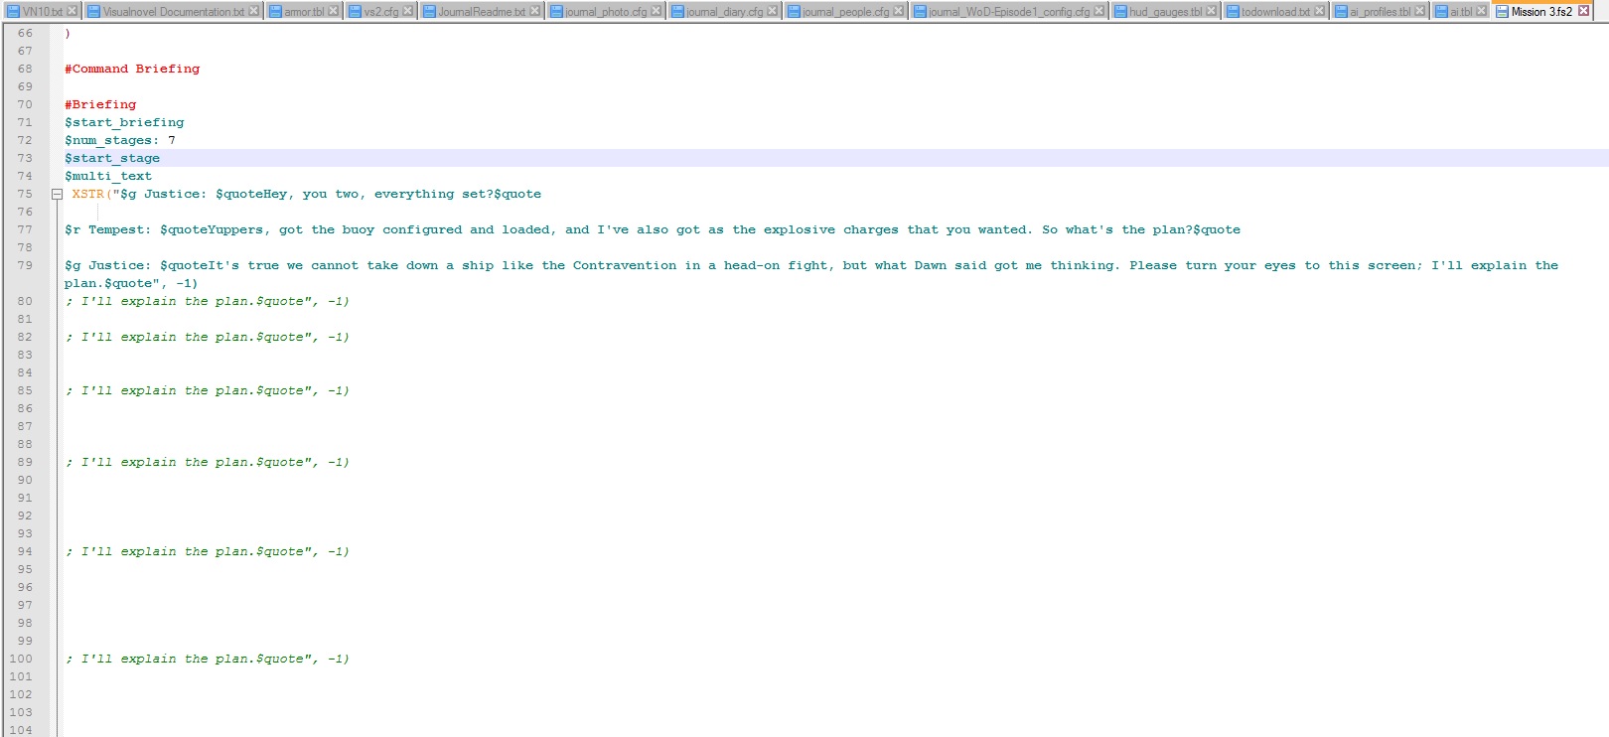
Task: Select the journal_WoD-Episode1_config.cfg tab
Action: tap(1008, 11)
